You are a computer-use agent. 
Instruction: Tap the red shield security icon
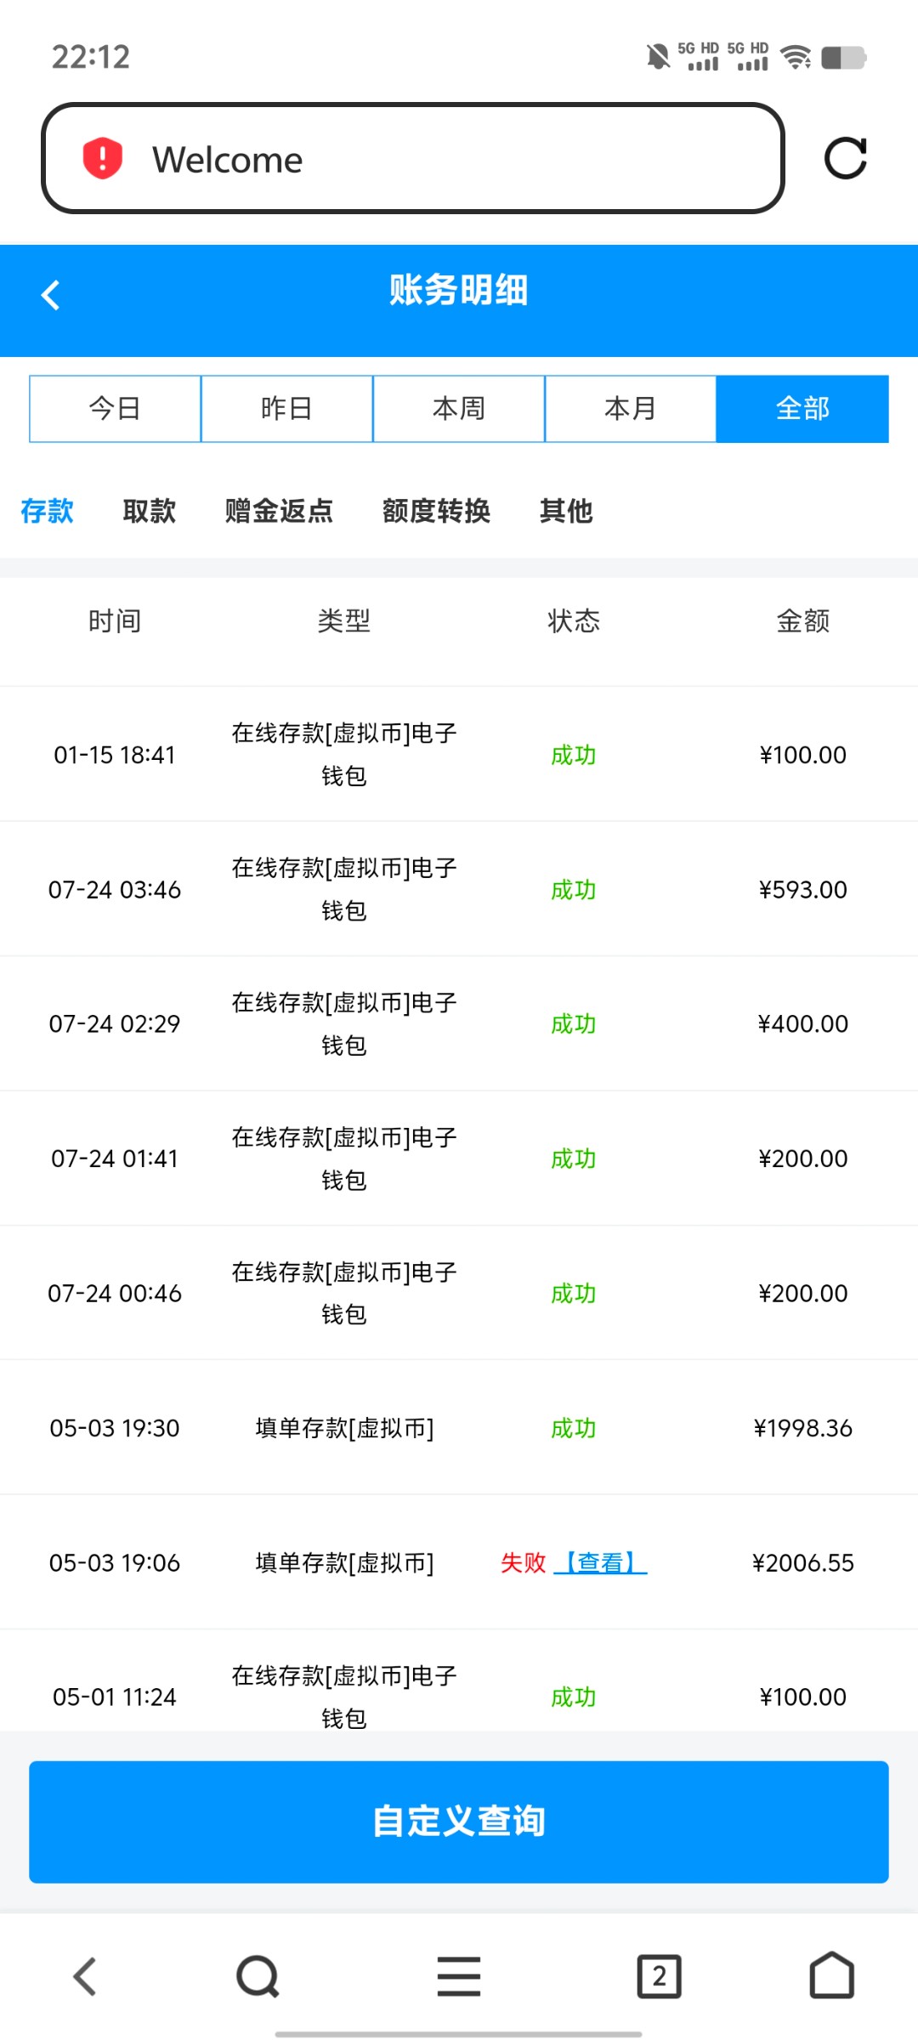coord(103,159)
